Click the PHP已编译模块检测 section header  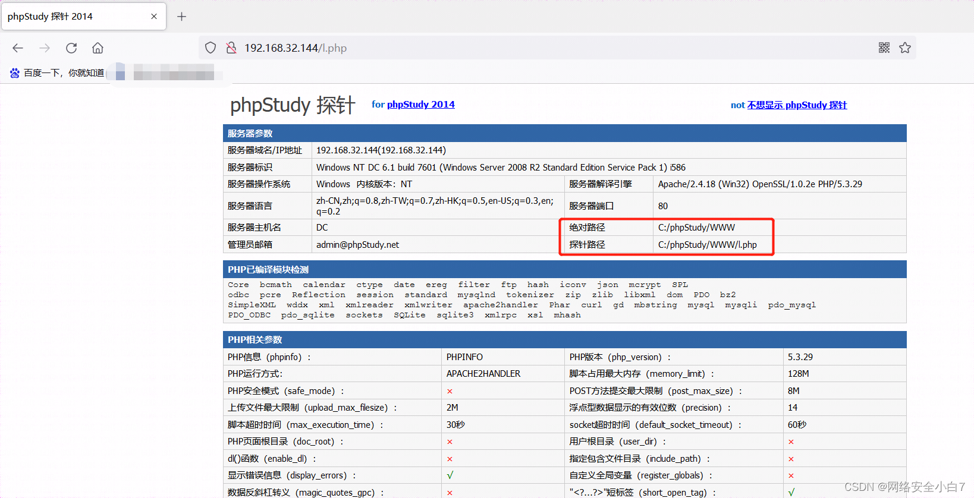(565, 269)
